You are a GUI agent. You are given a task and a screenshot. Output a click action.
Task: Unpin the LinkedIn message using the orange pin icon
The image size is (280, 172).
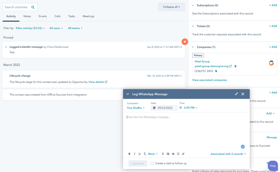point(184,42)
